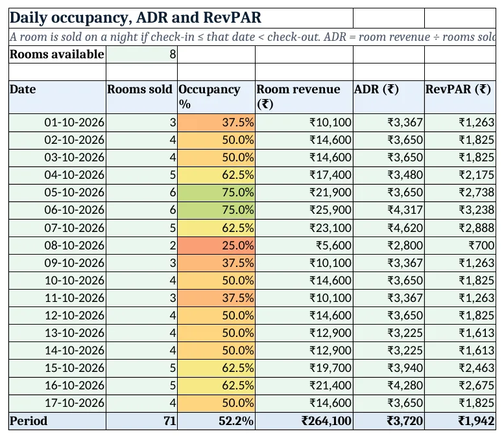This screenshot has height=438, width=504.
Task: Click RevPAR ₹2,888 cell
Action: click(x=460, y=228)
